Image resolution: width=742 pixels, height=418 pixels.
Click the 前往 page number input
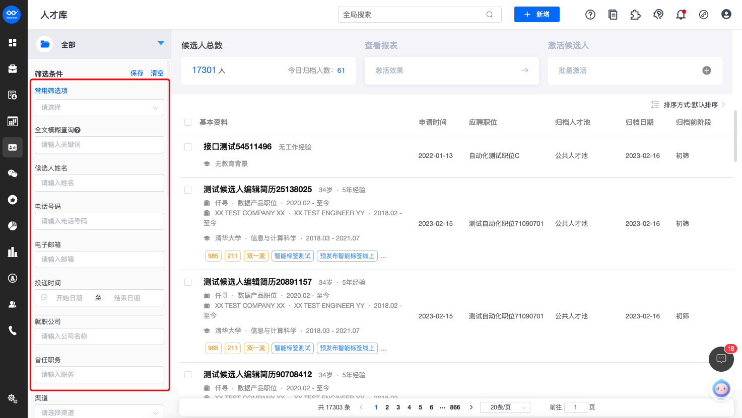click(576, 407)
